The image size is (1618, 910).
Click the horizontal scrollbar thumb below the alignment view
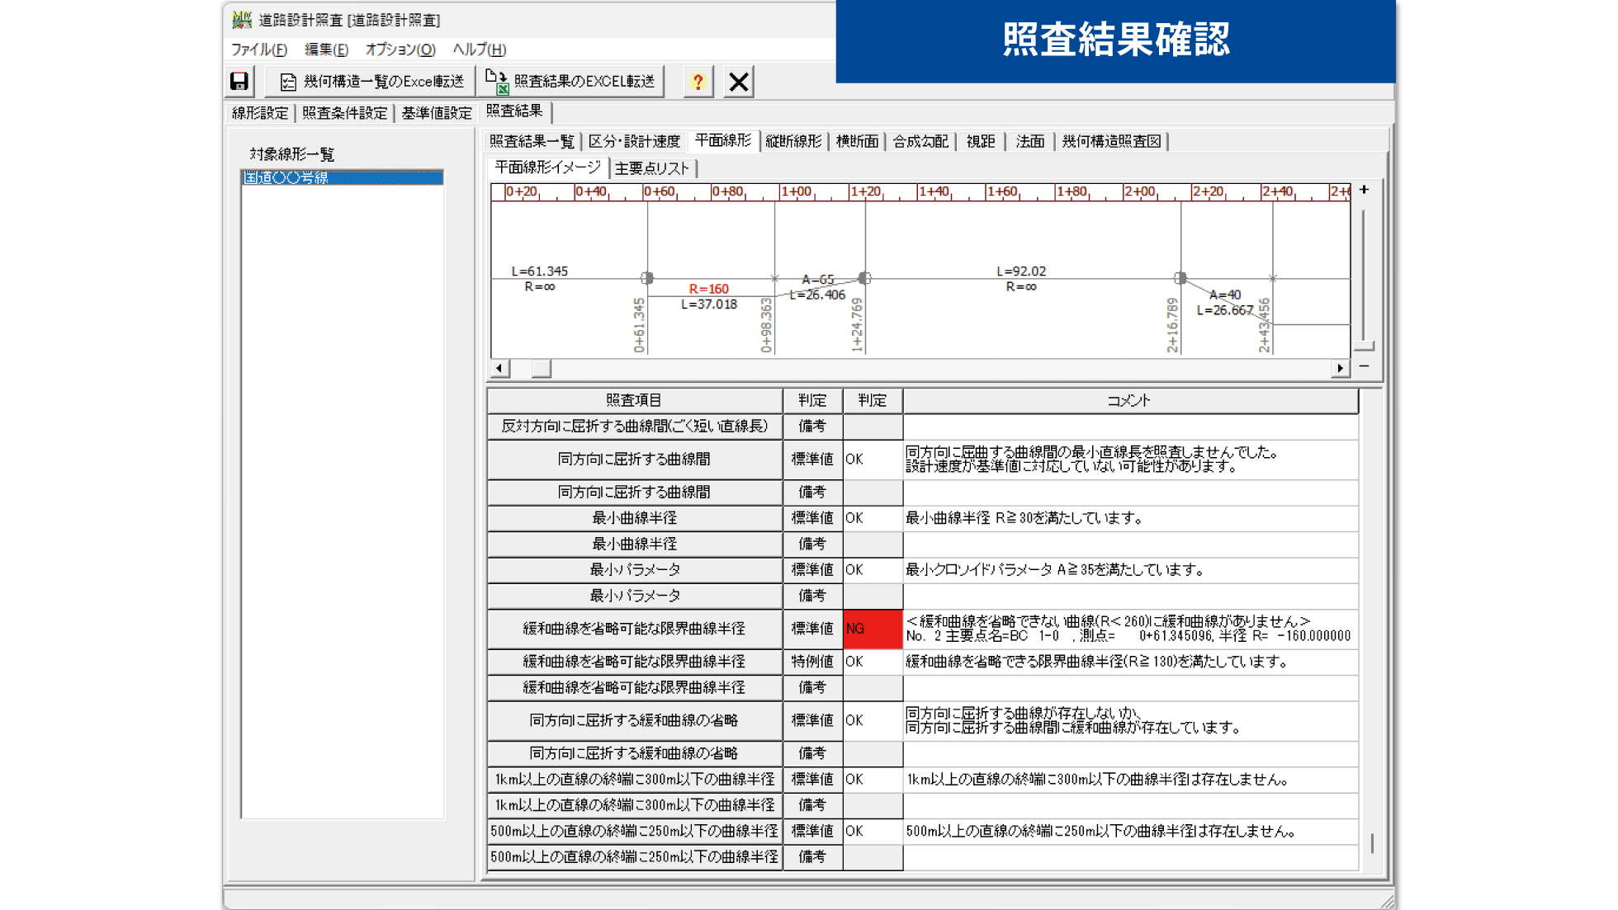[x=541, y=368]
